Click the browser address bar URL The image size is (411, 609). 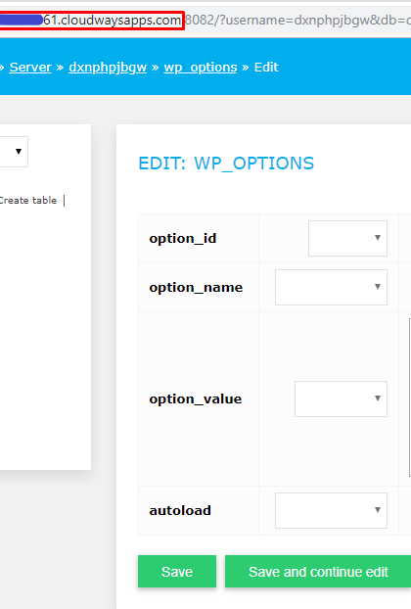pos(205,20)
